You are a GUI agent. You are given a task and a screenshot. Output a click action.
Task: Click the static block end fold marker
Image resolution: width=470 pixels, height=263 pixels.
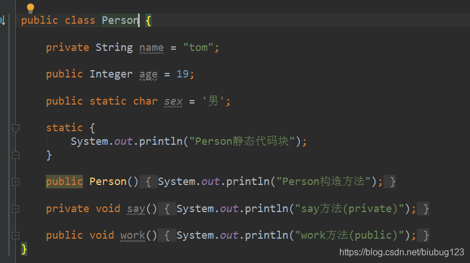tap(16, 155)
